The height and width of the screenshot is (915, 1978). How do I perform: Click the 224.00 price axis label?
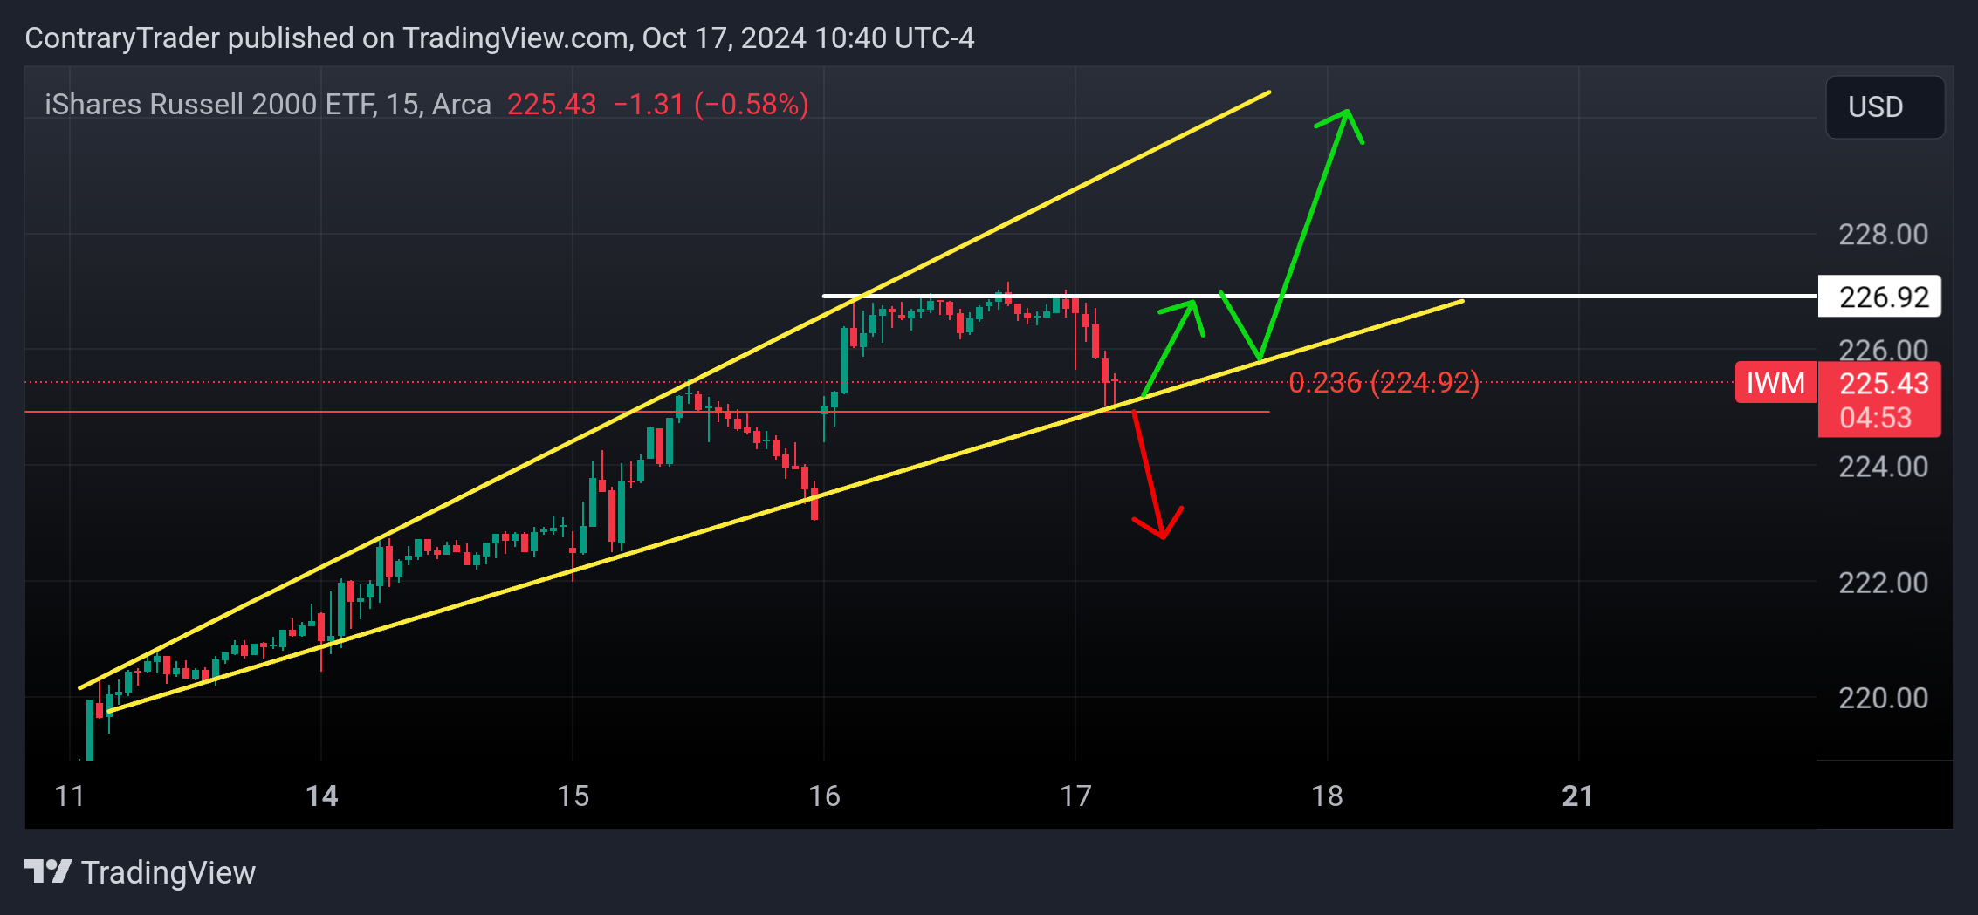coord(1883,467)
